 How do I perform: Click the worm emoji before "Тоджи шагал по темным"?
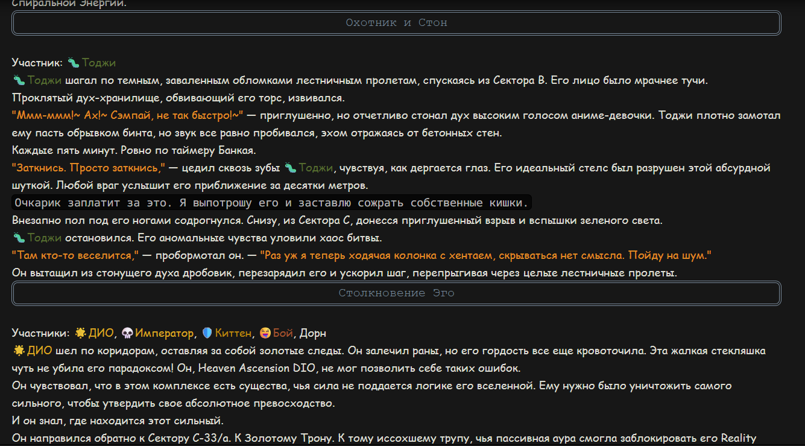[x=18, y=80]
